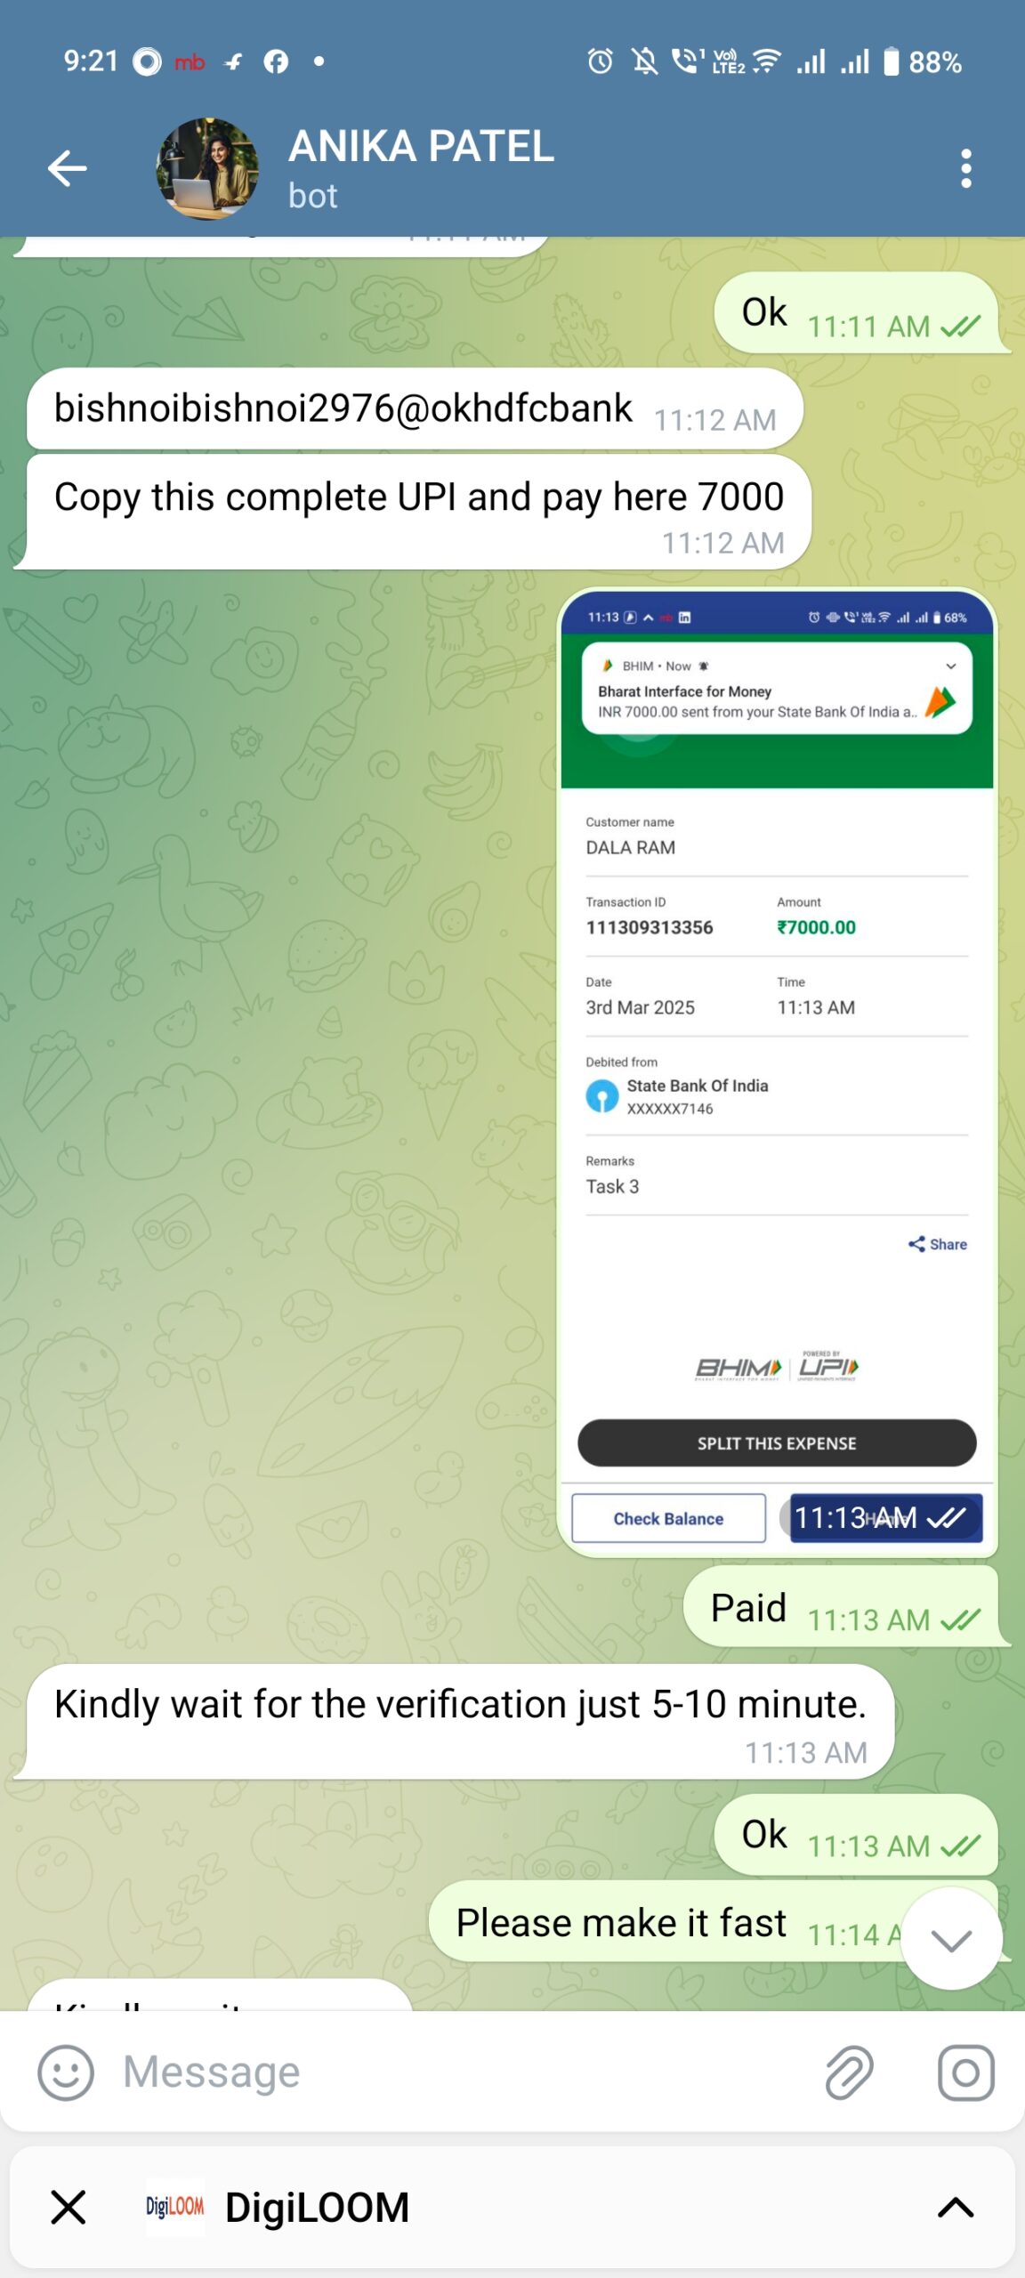Tap the ANIKA PATEL chat title

click(x=421, y=147)
